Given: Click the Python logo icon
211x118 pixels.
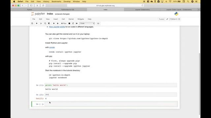Looking at the screenshot, I should click(176, 14).
